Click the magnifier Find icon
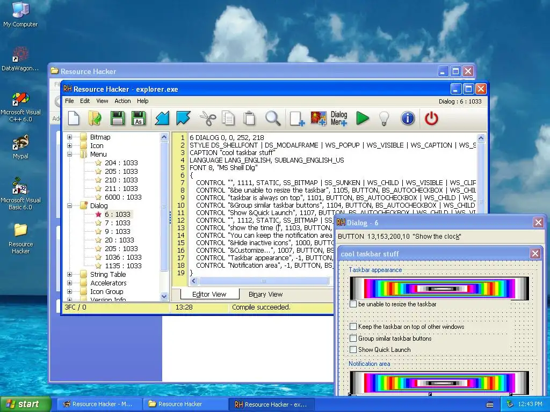 [272, 118]
